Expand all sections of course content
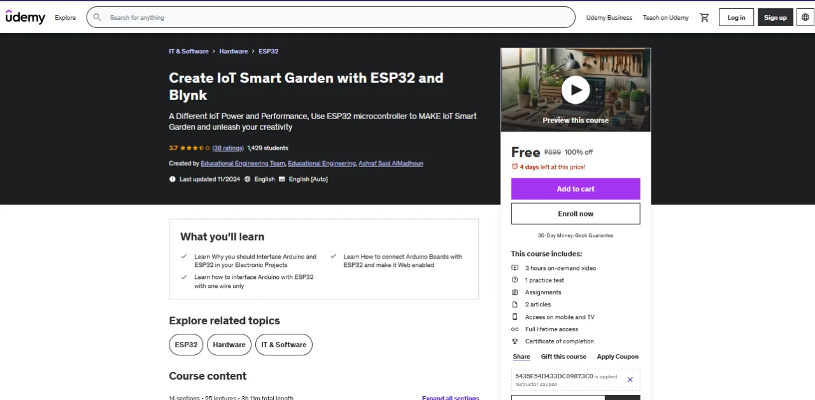815x400 pixels. 450,397
